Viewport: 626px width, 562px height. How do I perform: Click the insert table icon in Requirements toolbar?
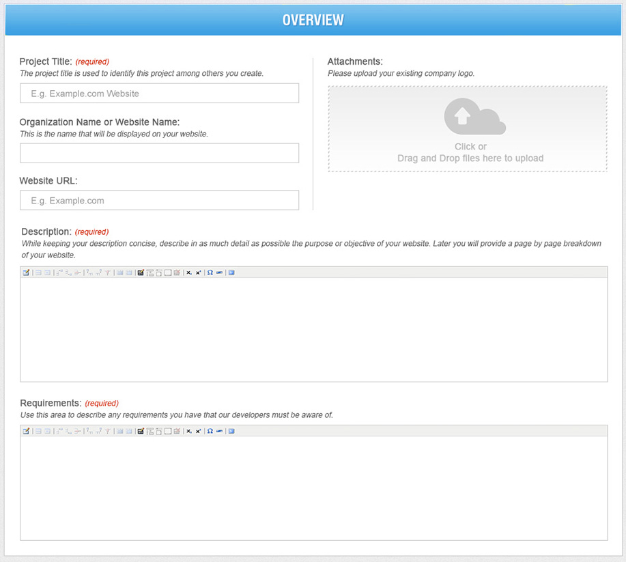[x=27, y=431]
